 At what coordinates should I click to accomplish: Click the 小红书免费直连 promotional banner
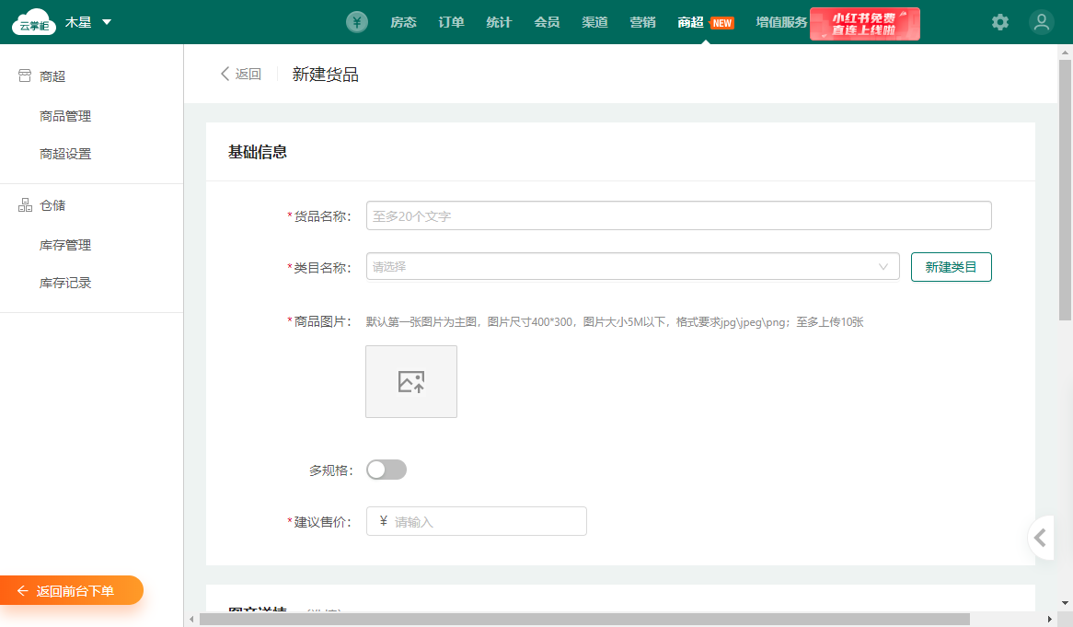864,24
